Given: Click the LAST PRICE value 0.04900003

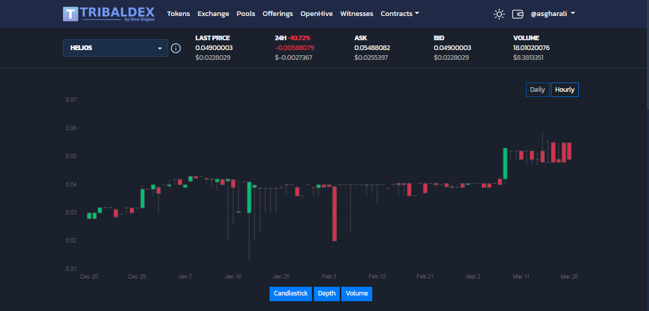Looking at the screenshot, I should 214,47.
